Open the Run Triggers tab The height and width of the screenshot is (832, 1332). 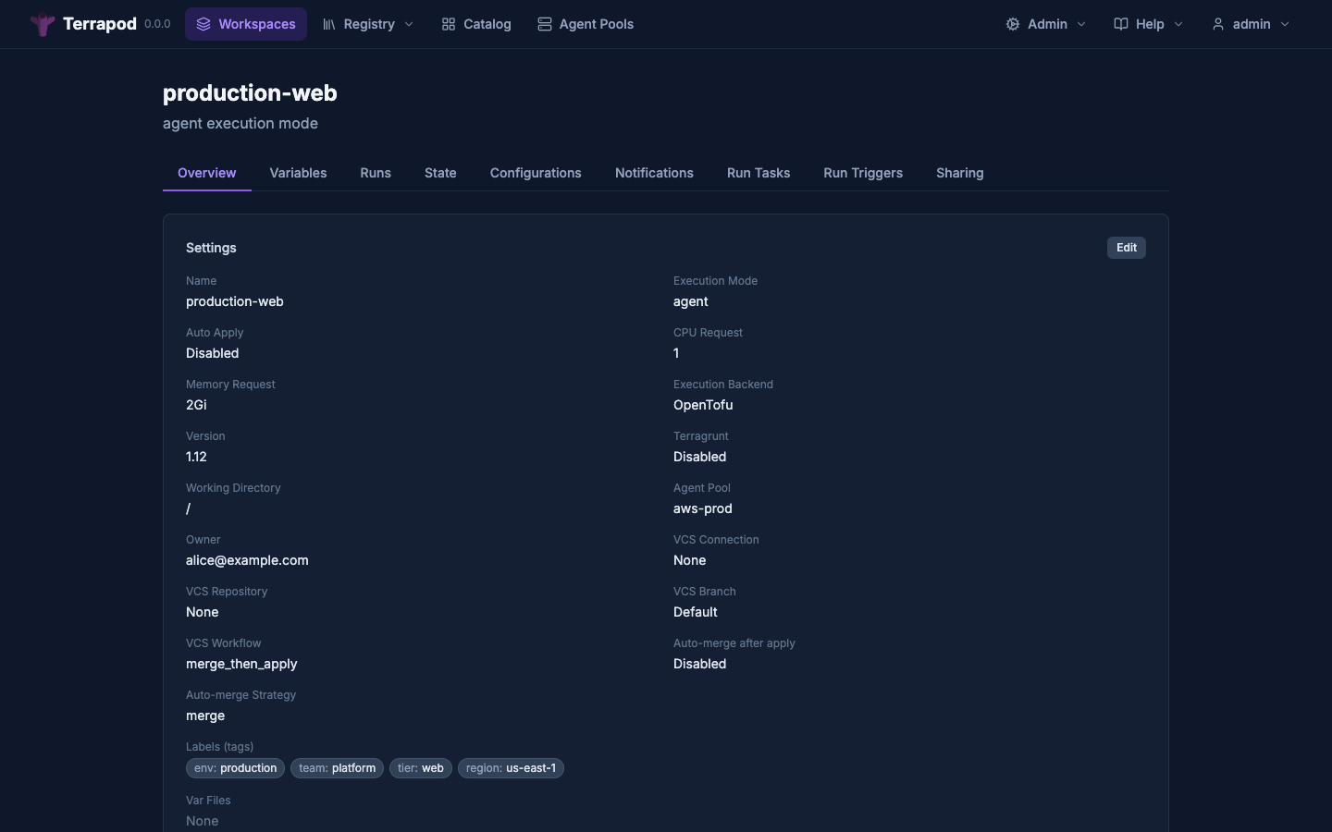click(x=863, y=173)
